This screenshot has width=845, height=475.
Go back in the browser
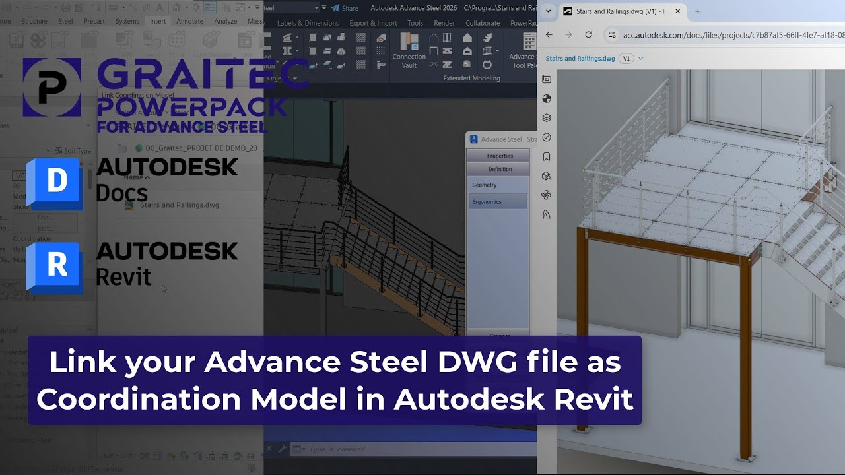(x=549, y=34)
